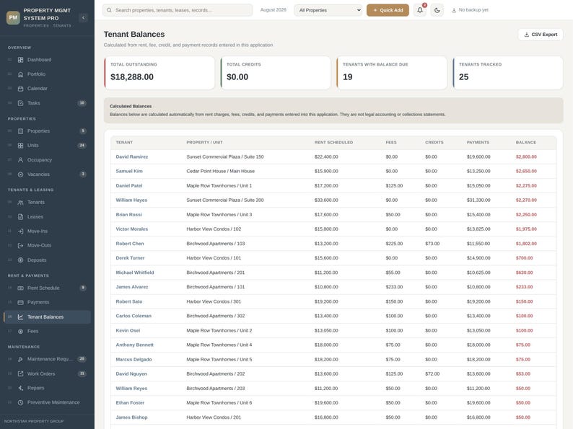Click the Move-Outs arrow icon
The width and height of the screenshot is (573, 429).
click(x=20, y=245)
